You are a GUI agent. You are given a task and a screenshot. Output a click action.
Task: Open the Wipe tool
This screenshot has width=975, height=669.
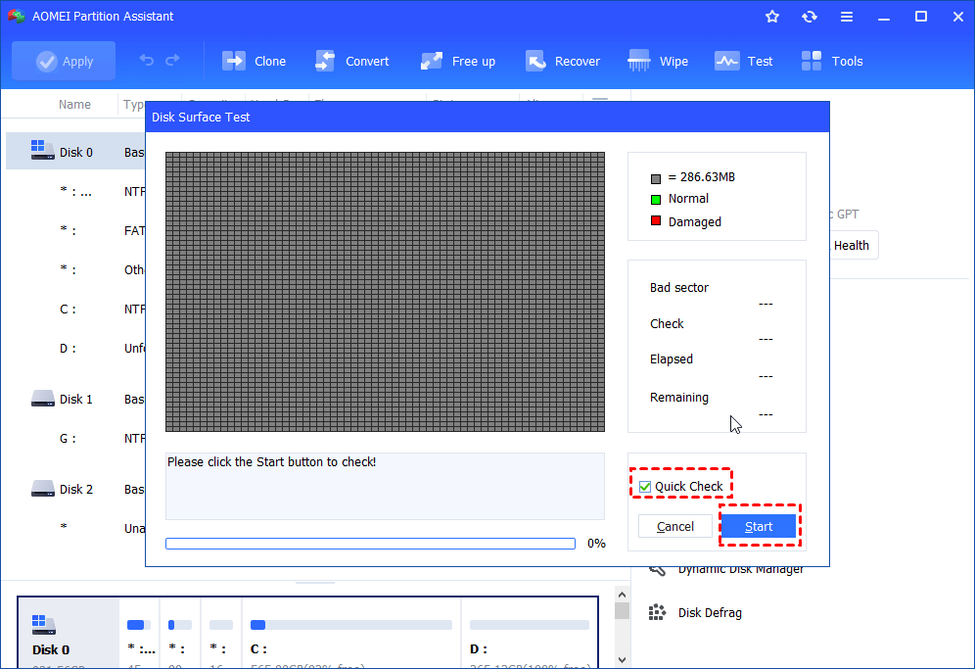coord(658,61)
